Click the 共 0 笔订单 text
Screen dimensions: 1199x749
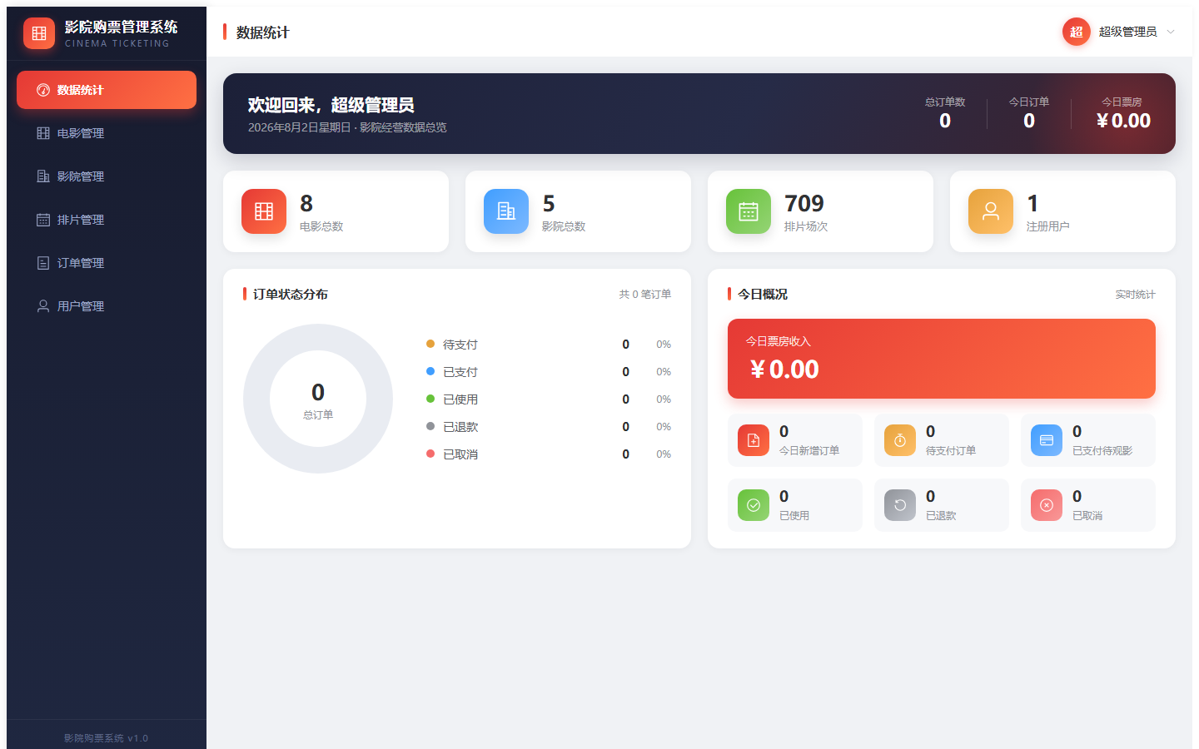645,294
